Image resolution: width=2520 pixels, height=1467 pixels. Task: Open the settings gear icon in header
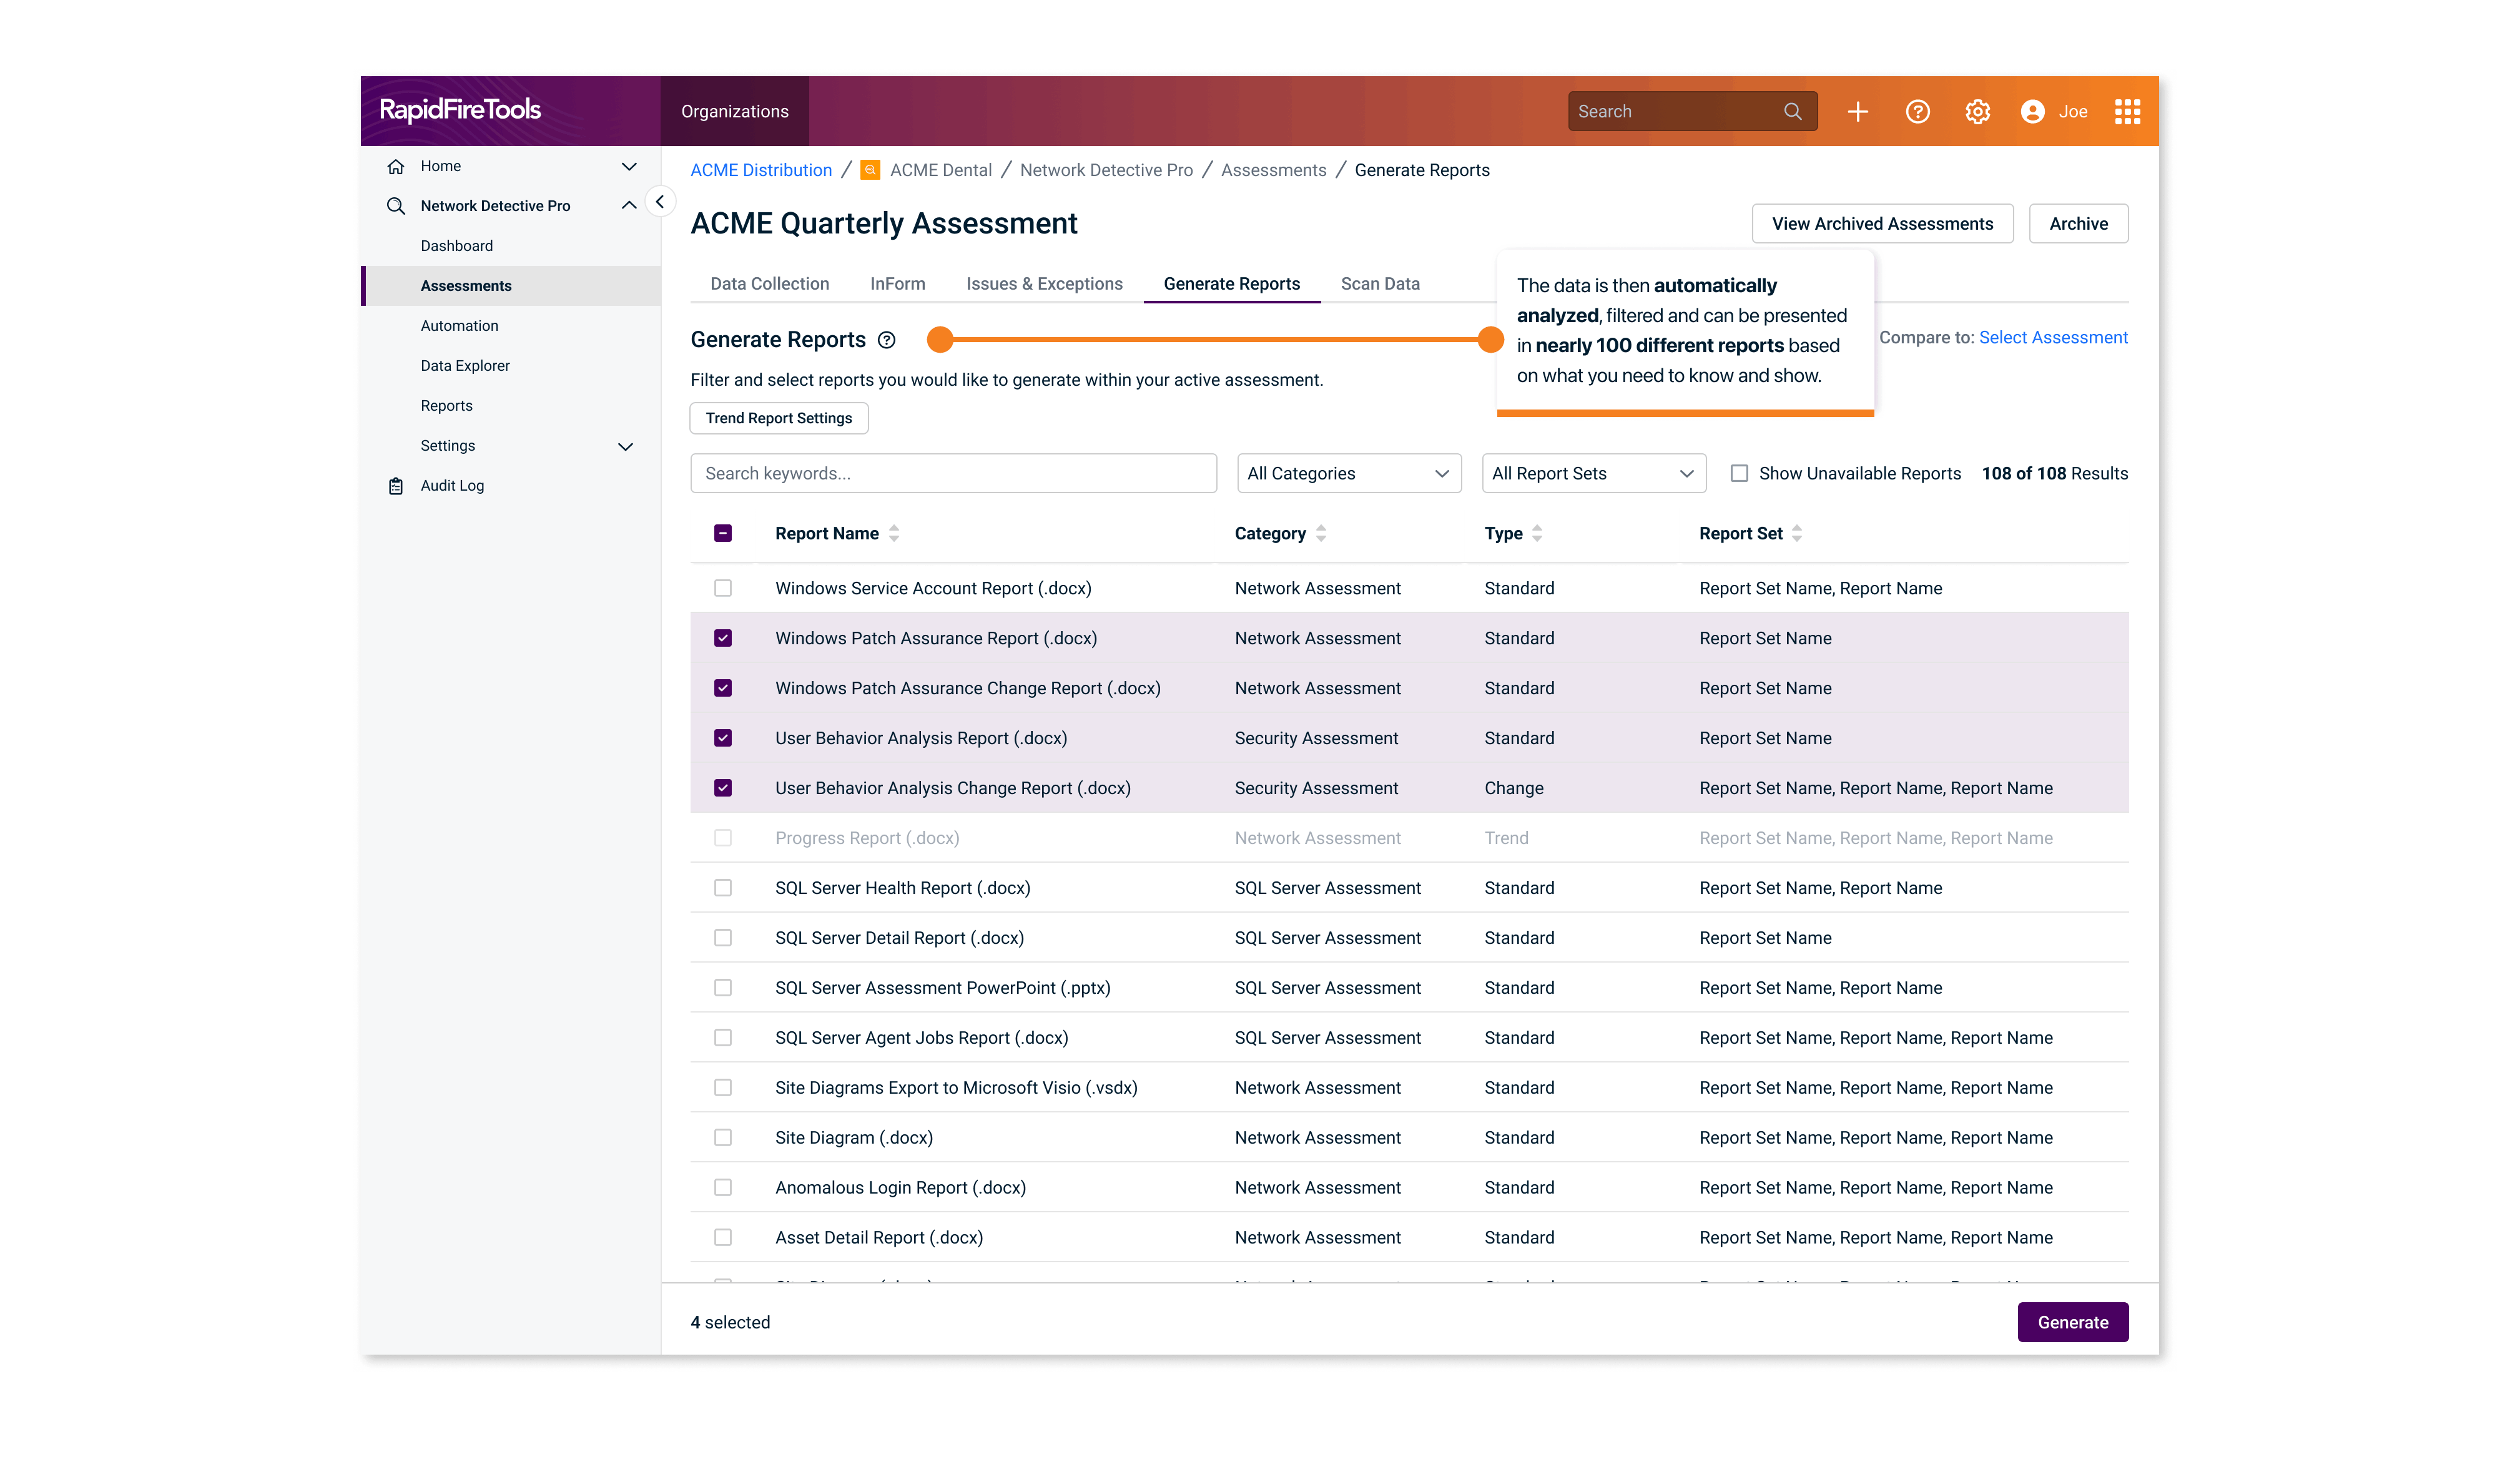coord(1977,112)
